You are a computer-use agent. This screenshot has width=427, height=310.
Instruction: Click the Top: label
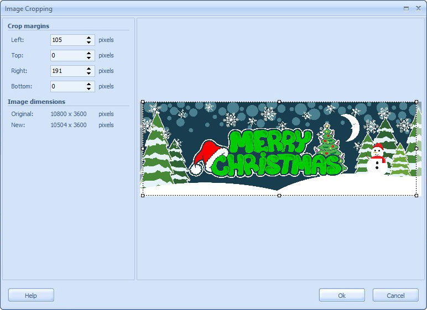[17, 55]
